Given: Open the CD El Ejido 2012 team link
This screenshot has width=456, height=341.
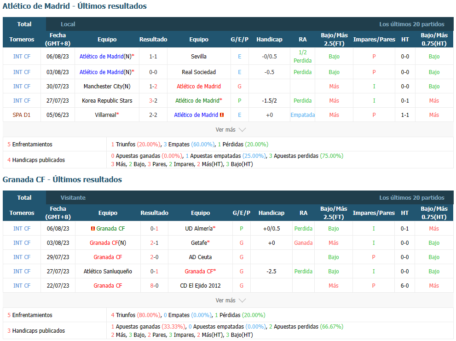Looking at the screenshot, I should tap(200, 286).
